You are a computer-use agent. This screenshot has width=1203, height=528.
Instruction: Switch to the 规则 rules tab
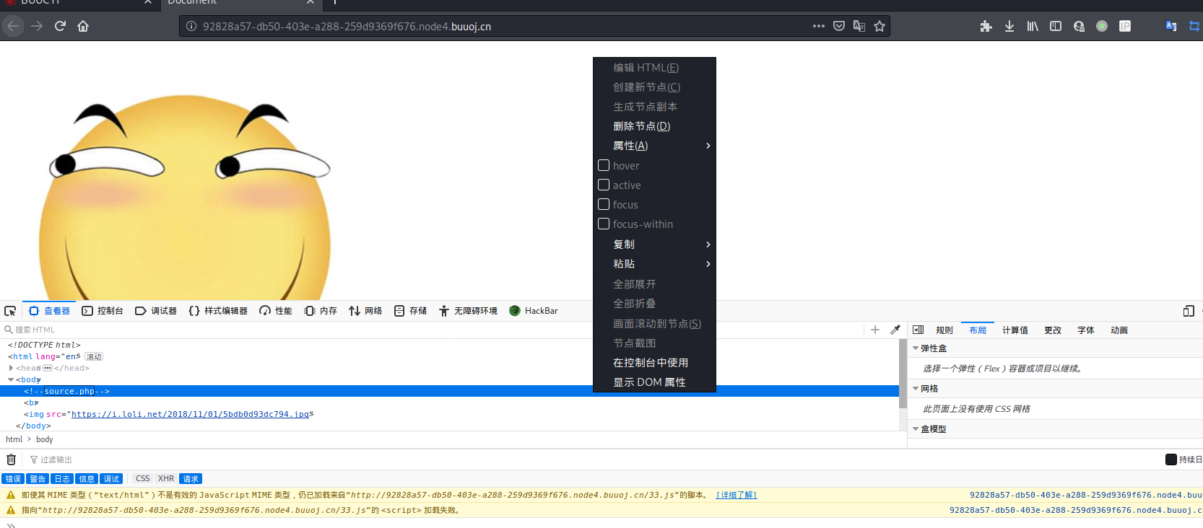(x=944, y=330)
